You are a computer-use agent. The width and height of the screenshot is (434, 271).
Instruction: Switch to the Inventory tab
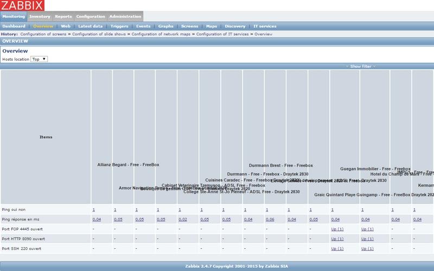coord(40,16)
